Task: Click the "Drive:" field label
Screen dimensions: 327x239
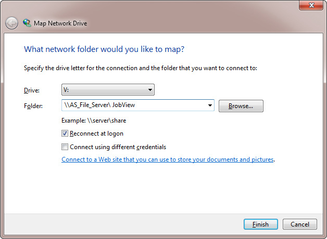Action: 32,90
